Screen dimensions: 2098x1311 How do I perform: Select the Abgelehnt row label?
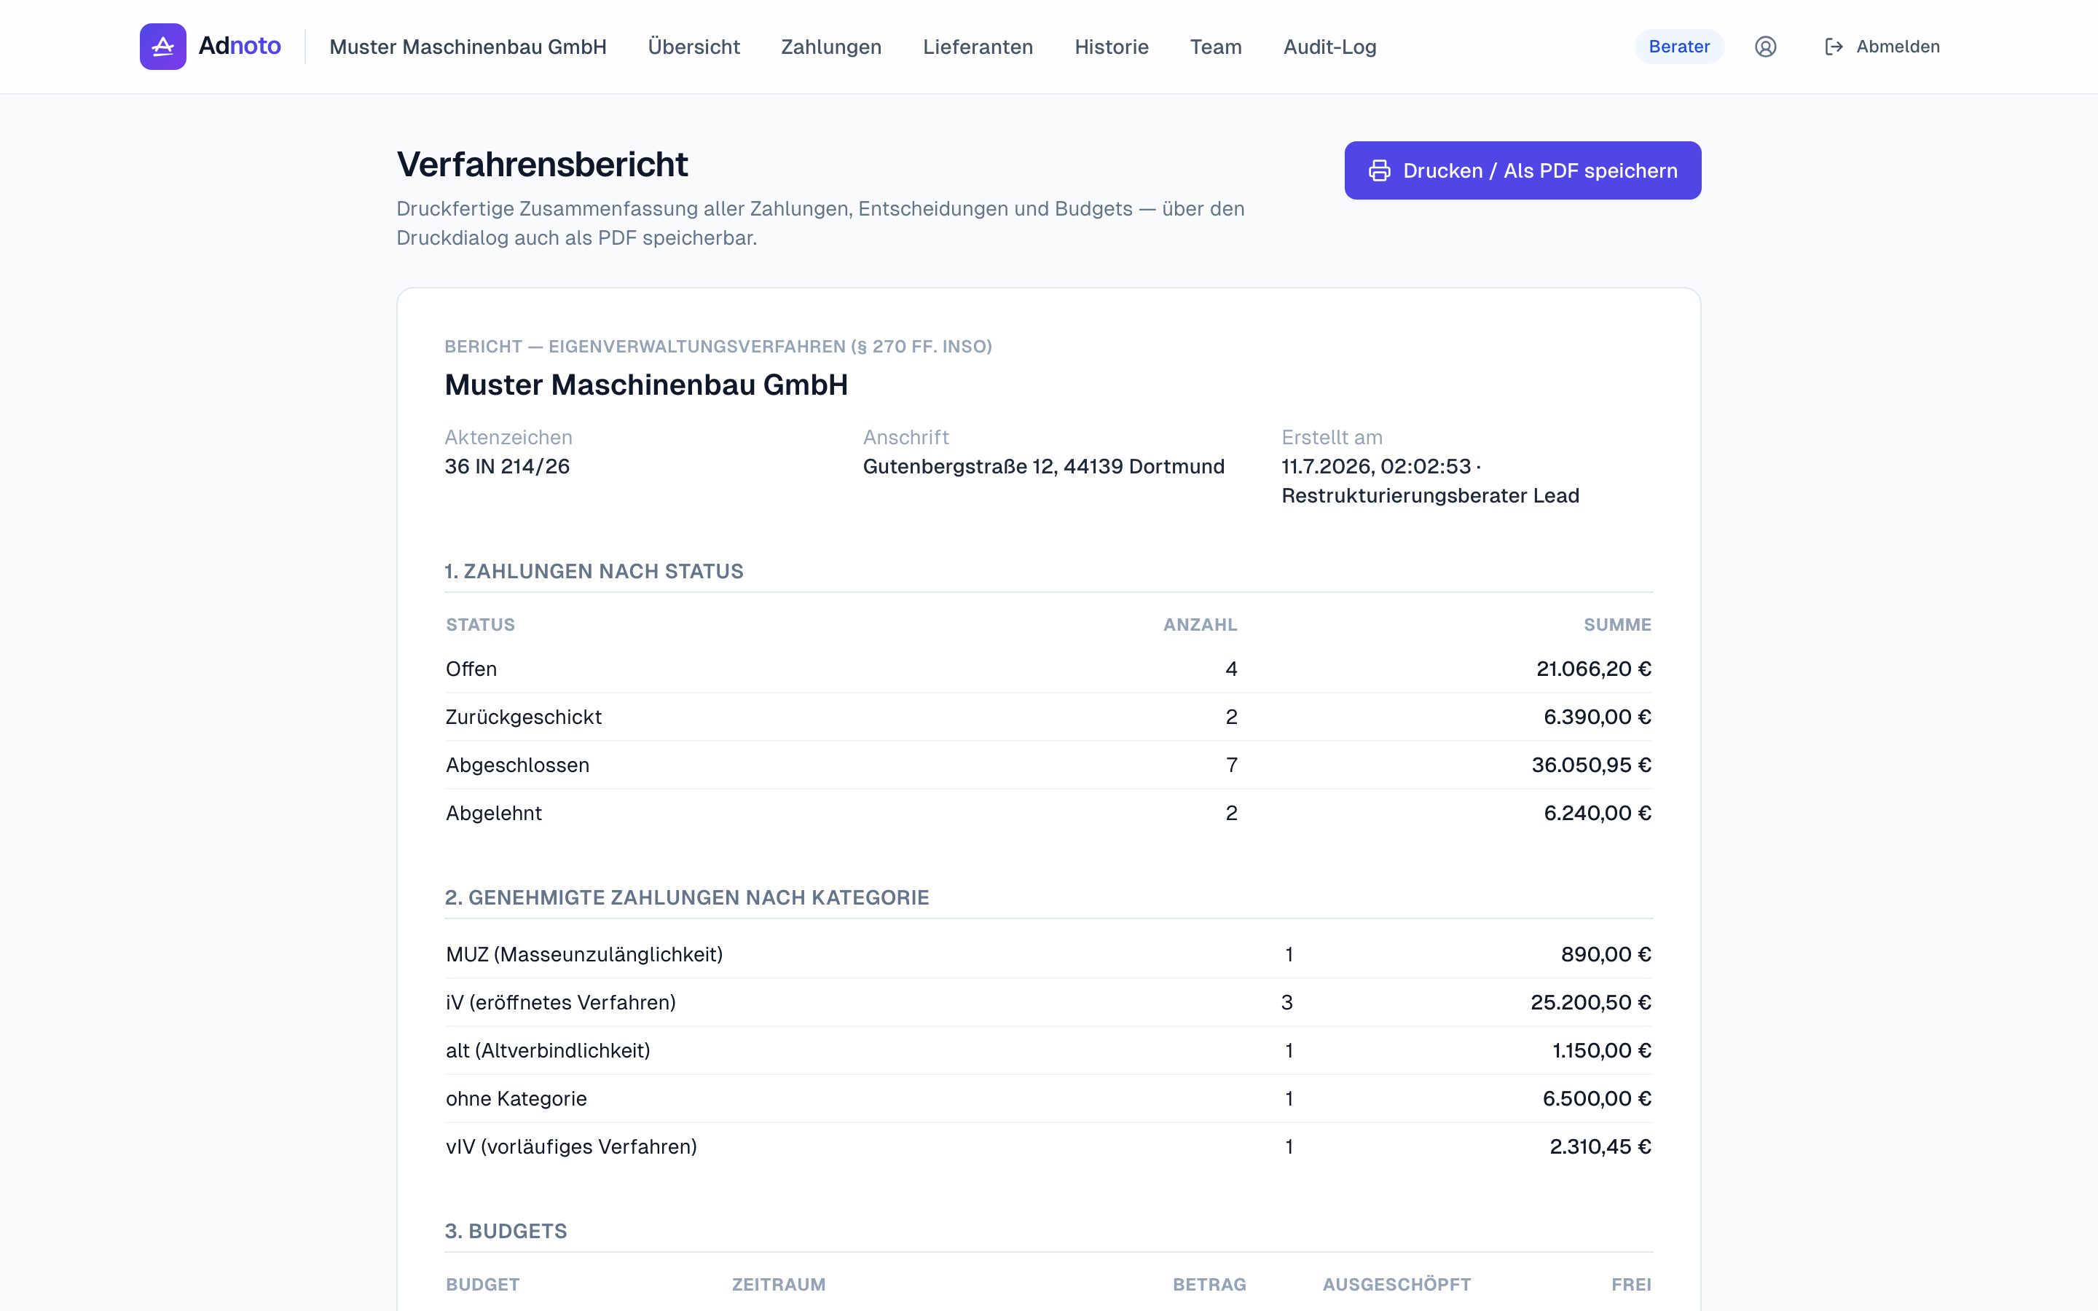click(493, 814)
